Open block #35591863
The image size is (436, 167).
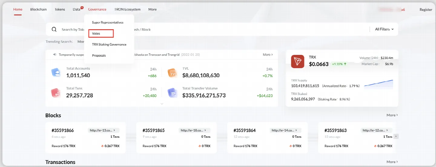pyautogui.click(x=335, y=131)
